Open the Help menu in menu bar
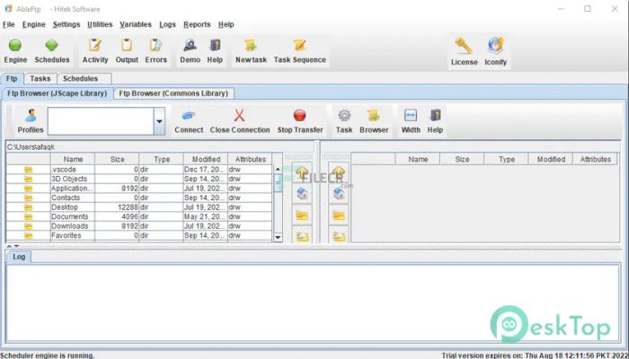Image resolution: width=629 pixels, height=359 pixels. (x=226, y=24)
